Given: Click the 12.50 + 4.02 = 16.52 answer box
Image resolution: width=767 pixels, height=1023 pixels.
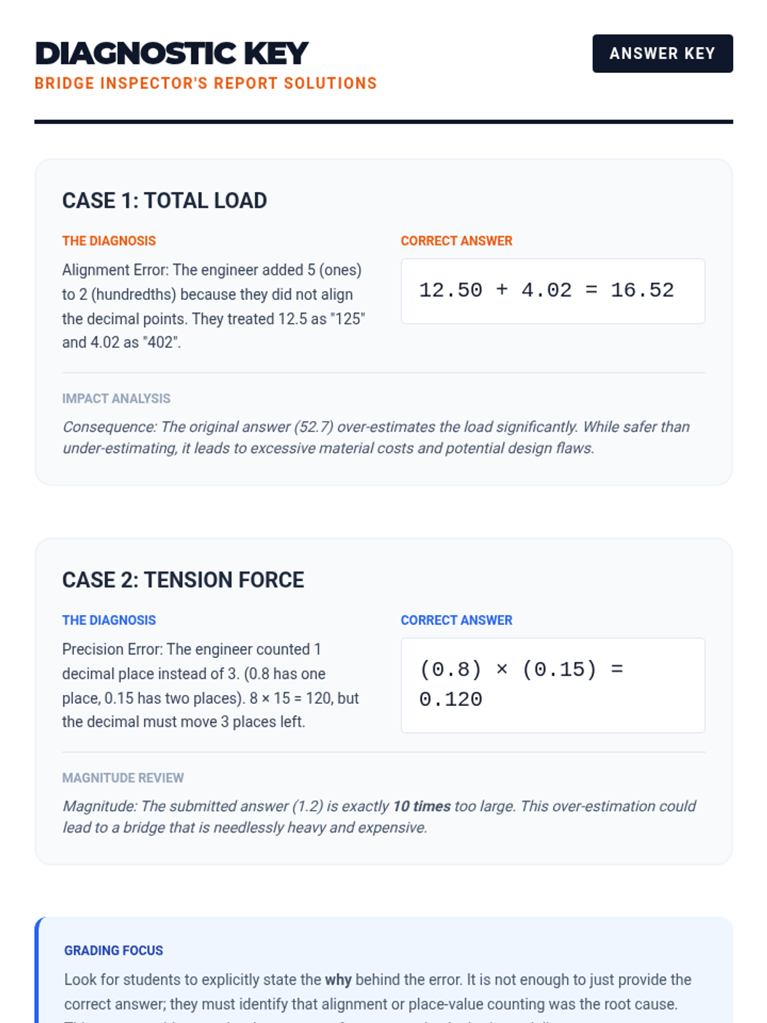Looking at the screenshot, I should coord(553,291).
